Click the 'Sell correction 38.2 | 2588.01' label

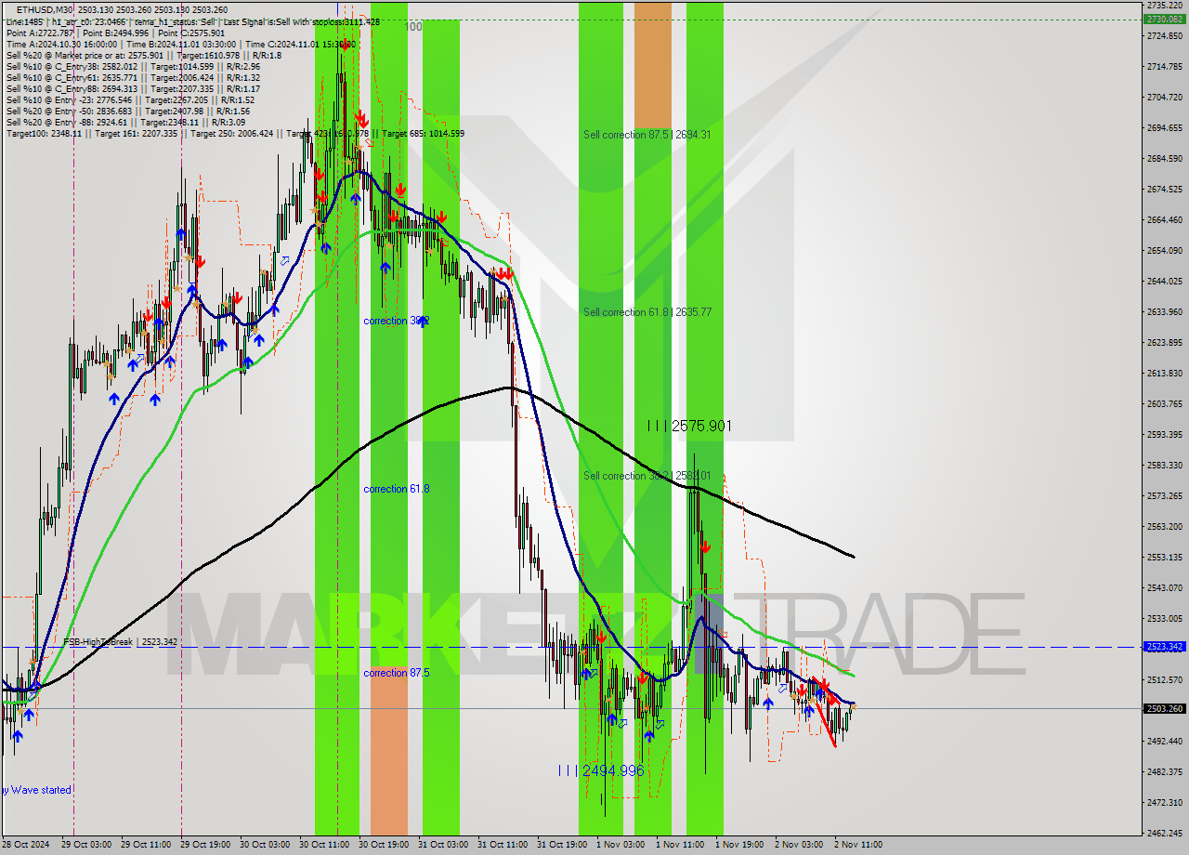click(x=647, y=476)
